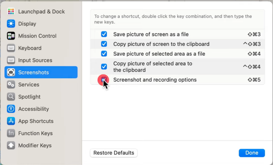Select row text Save picture of screen as a file

[x=151, y=34]
